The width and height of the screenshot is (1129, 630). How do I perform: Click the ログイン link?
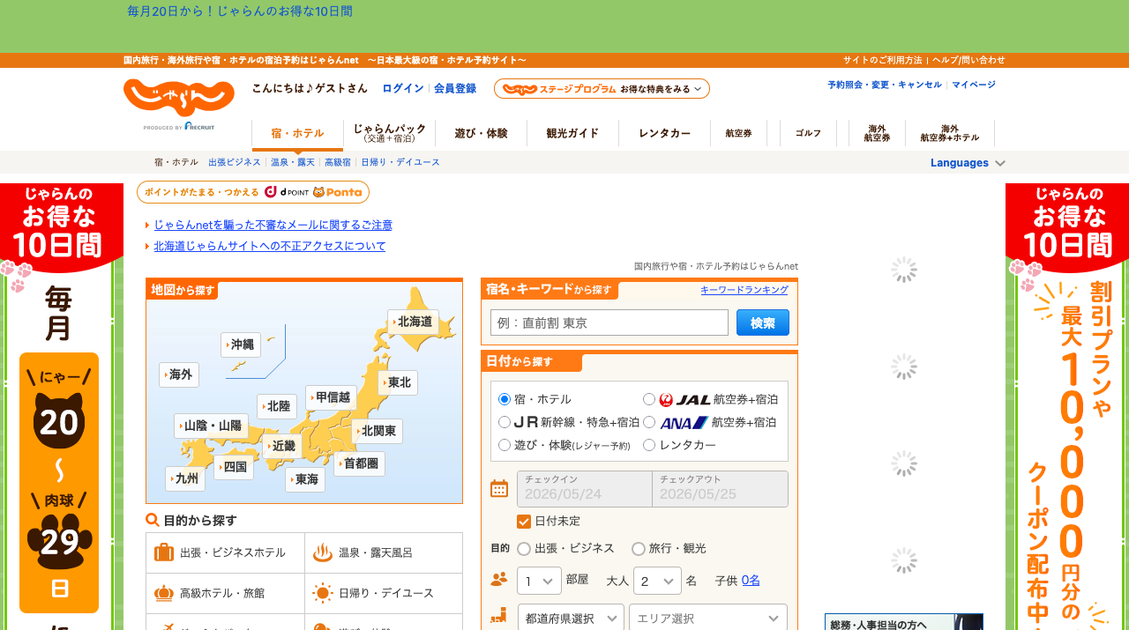(402, 89)
